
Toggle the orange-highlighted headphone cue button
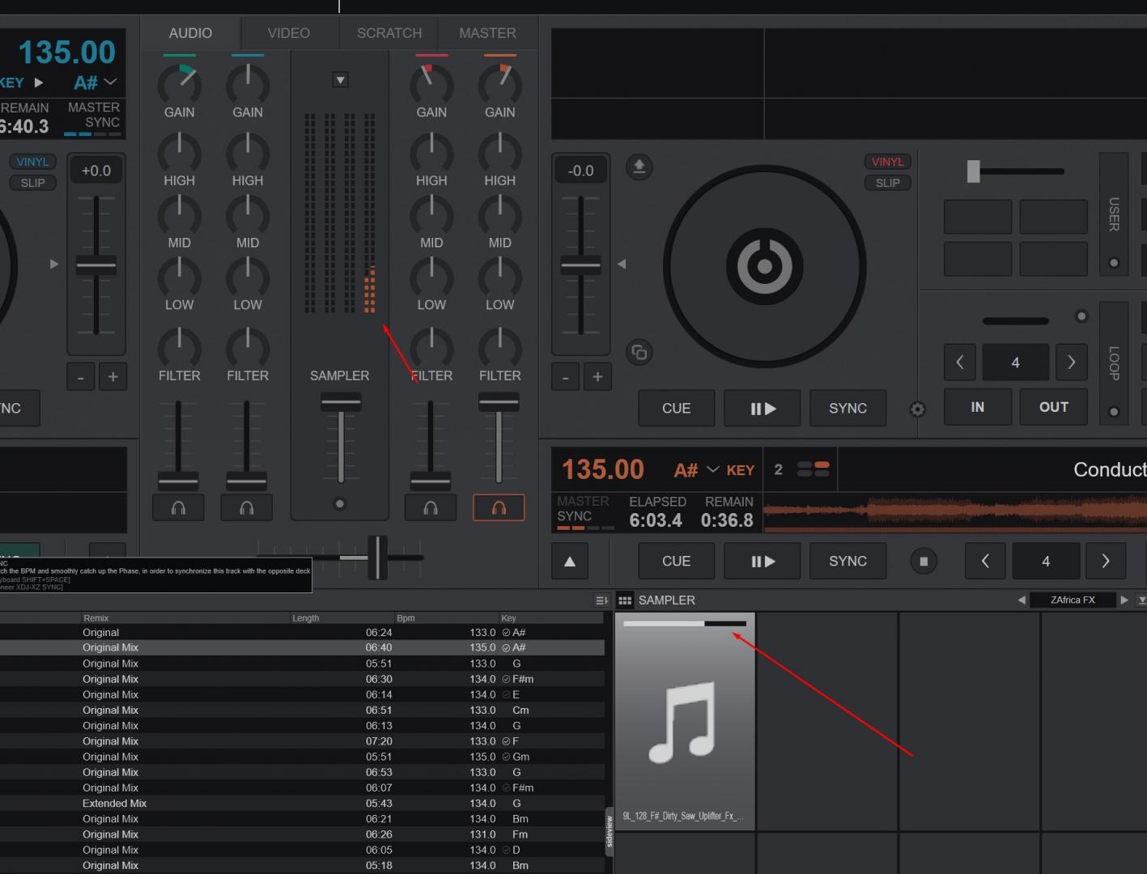(x=499, y=507)
